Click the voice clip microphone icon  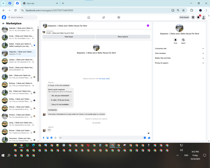point(44,138)
